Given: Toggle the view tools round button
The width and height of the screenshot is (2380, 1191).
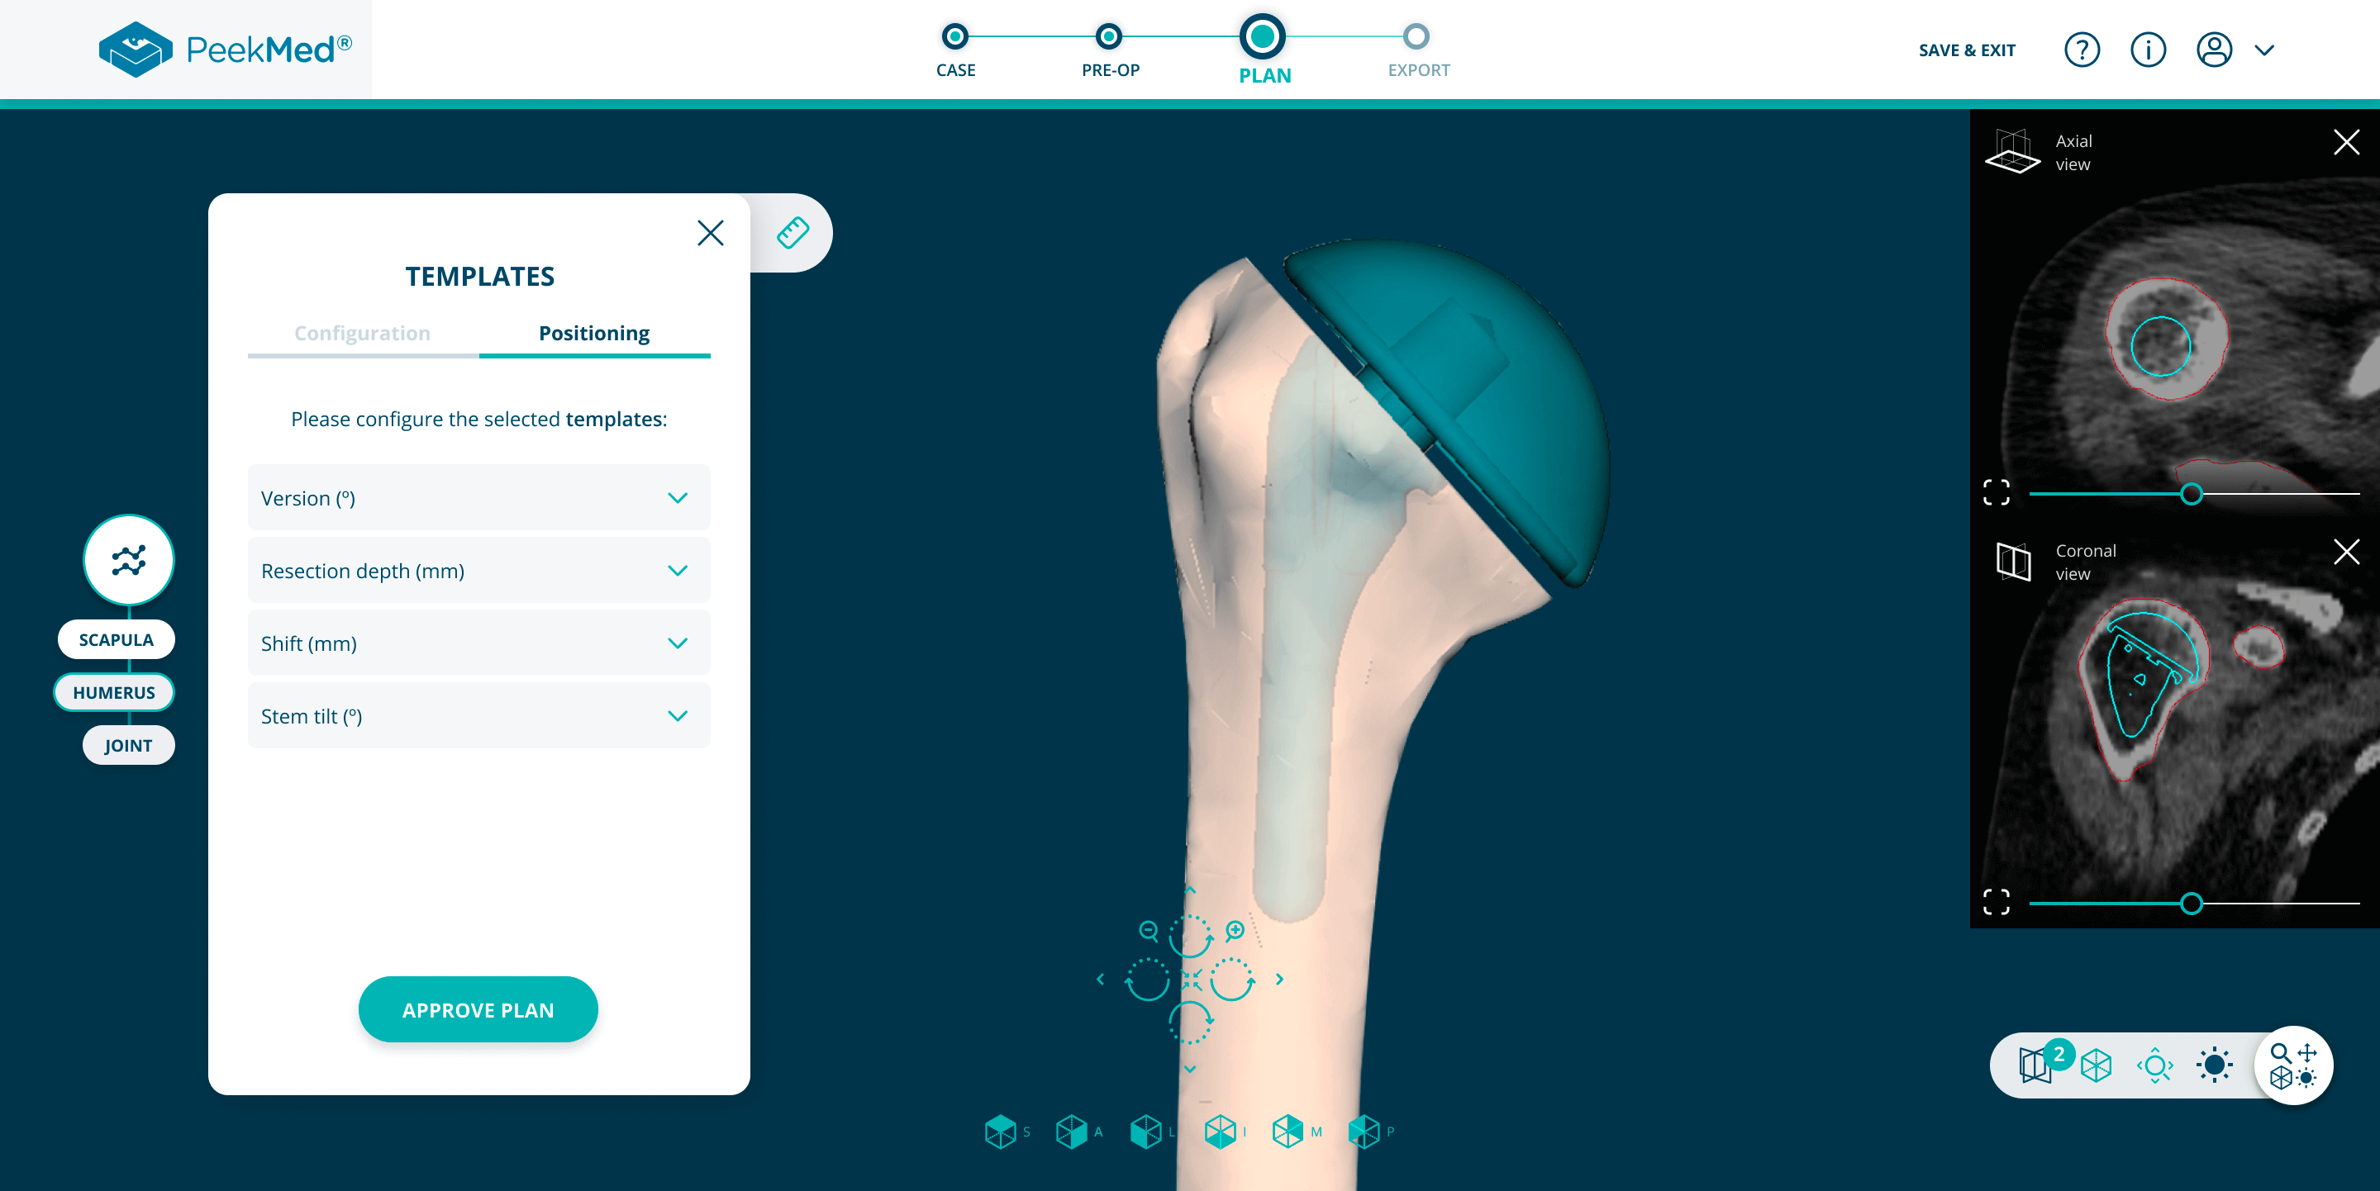Looking at the screenshot, I should (x=2293, y=1065).
